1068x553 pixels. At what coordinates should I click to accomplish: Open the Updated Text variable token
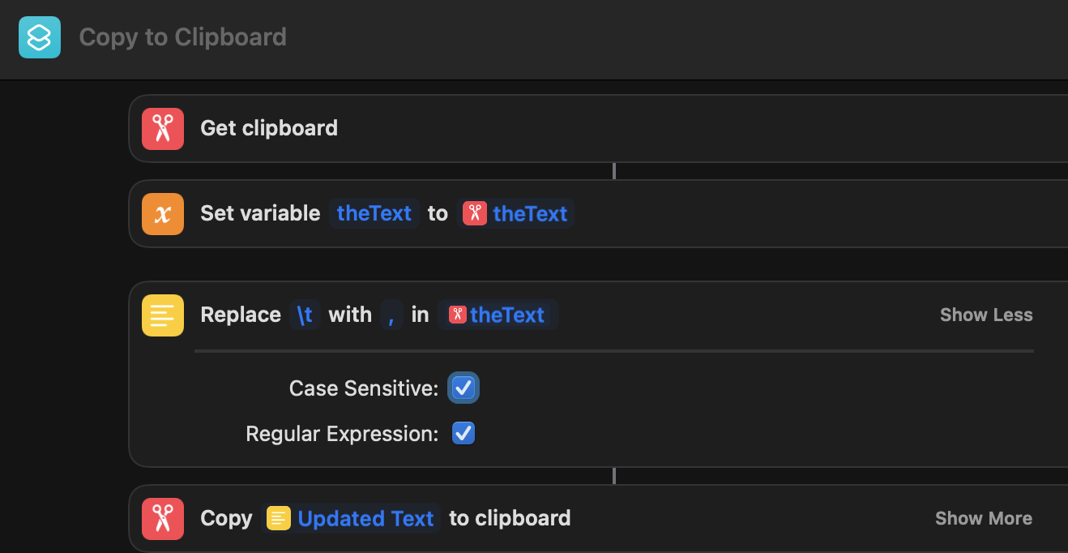point(365,519)
